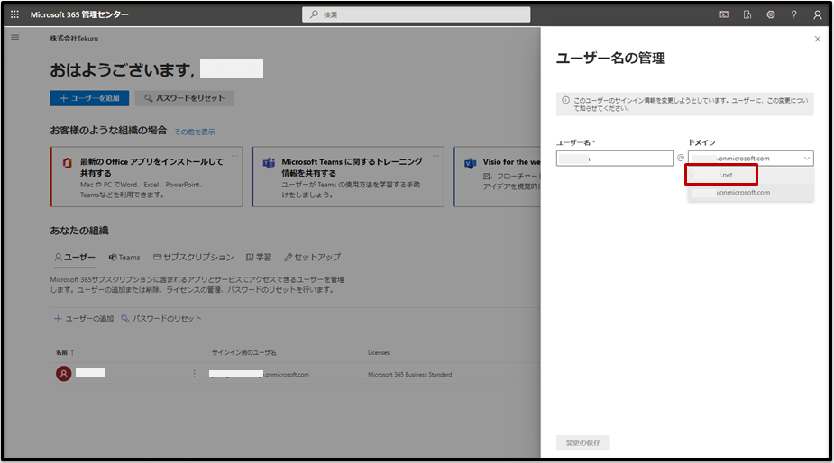Screen dimensions: 834x463
Task: Close the ユーザー名の管理 panel
Action: coord(818,39)
